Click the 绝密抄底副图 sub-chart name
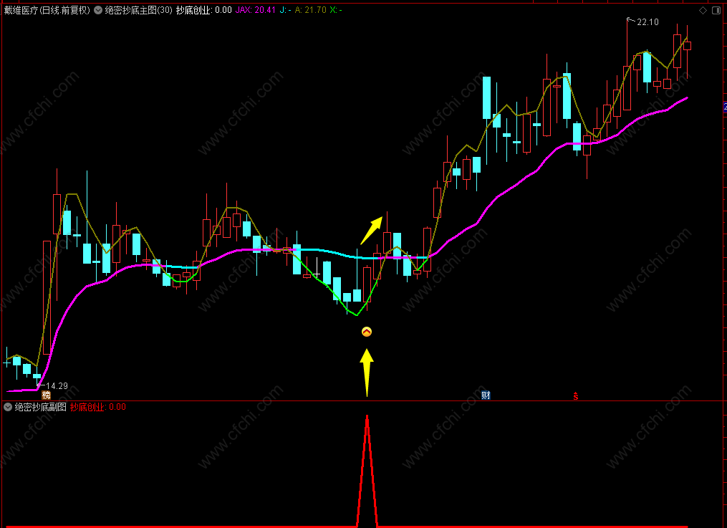727x528 pixels. coord(40,407)
